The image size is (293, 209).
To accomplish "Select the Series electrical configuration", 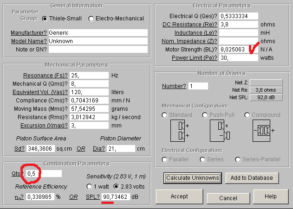I will (203, 159).
